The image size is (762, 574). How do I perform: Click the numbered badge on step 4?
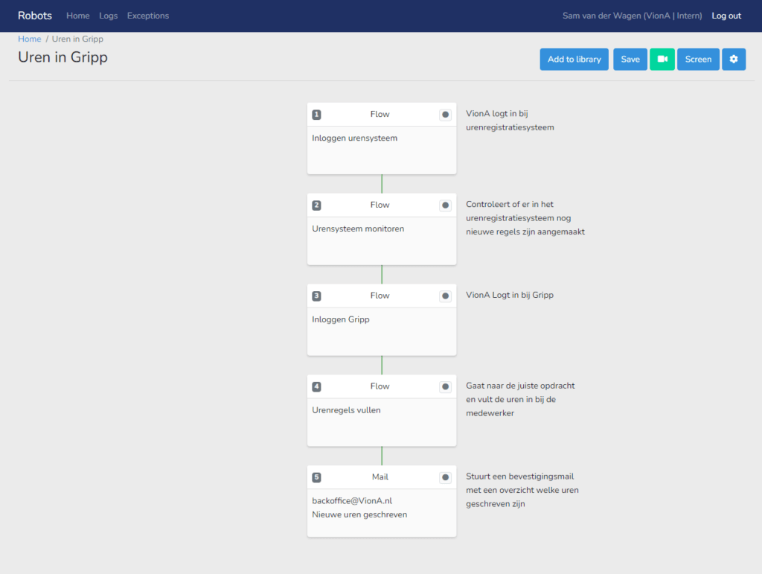point(316,386)
